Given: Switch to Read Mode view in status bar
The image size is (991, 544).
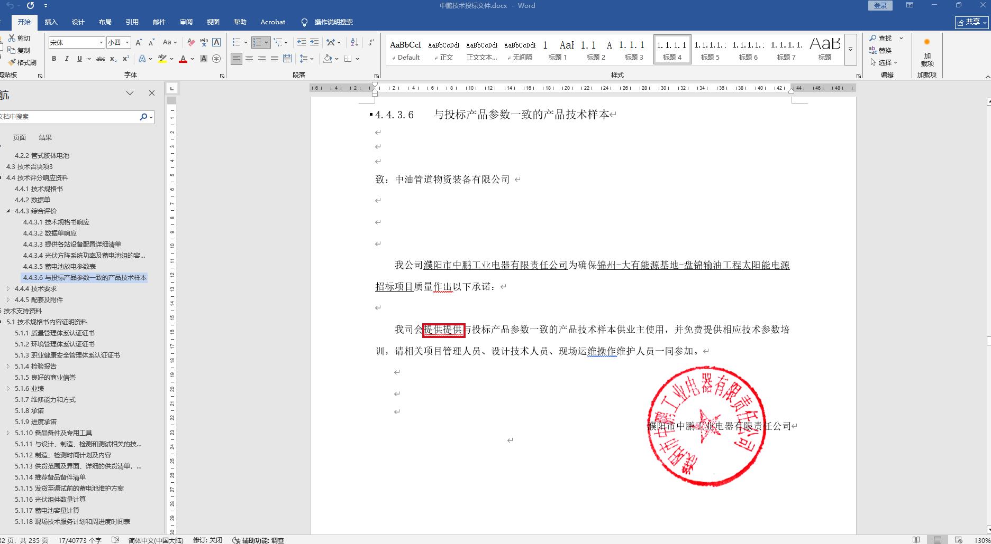Looking at the screenshot, I should tap(916, 540).
